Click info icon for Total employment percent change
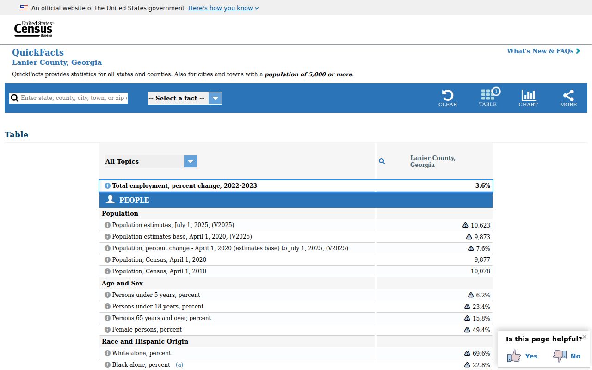 click(x=108, y=186)
